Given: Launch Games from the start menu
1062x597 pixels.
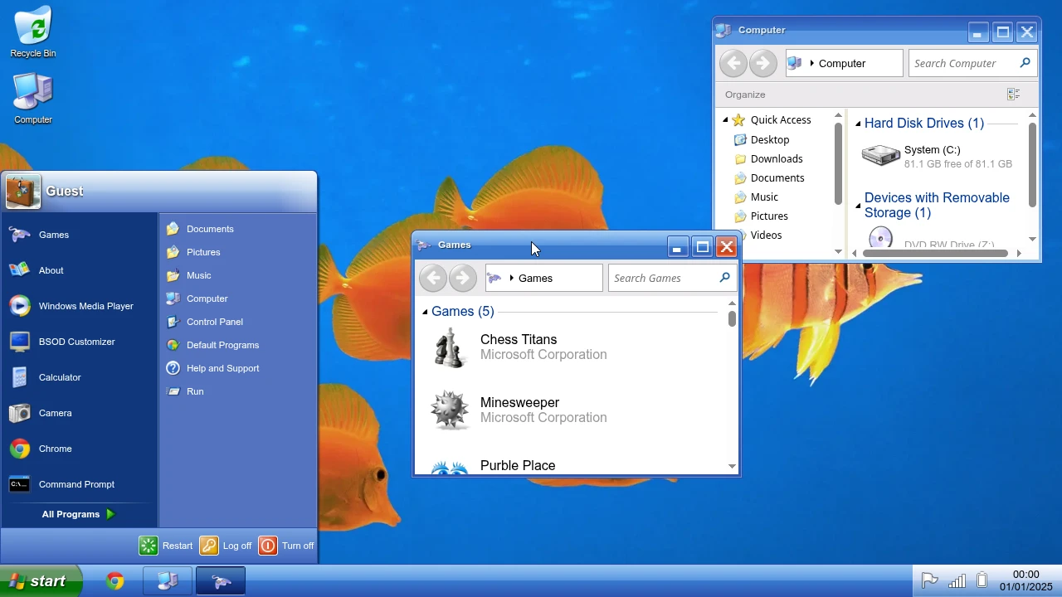Looking at the screenshot, I should 80,235.
